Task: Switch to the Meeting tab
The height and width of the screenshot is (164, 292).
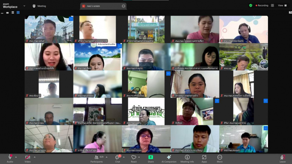Action: point(39,6)
